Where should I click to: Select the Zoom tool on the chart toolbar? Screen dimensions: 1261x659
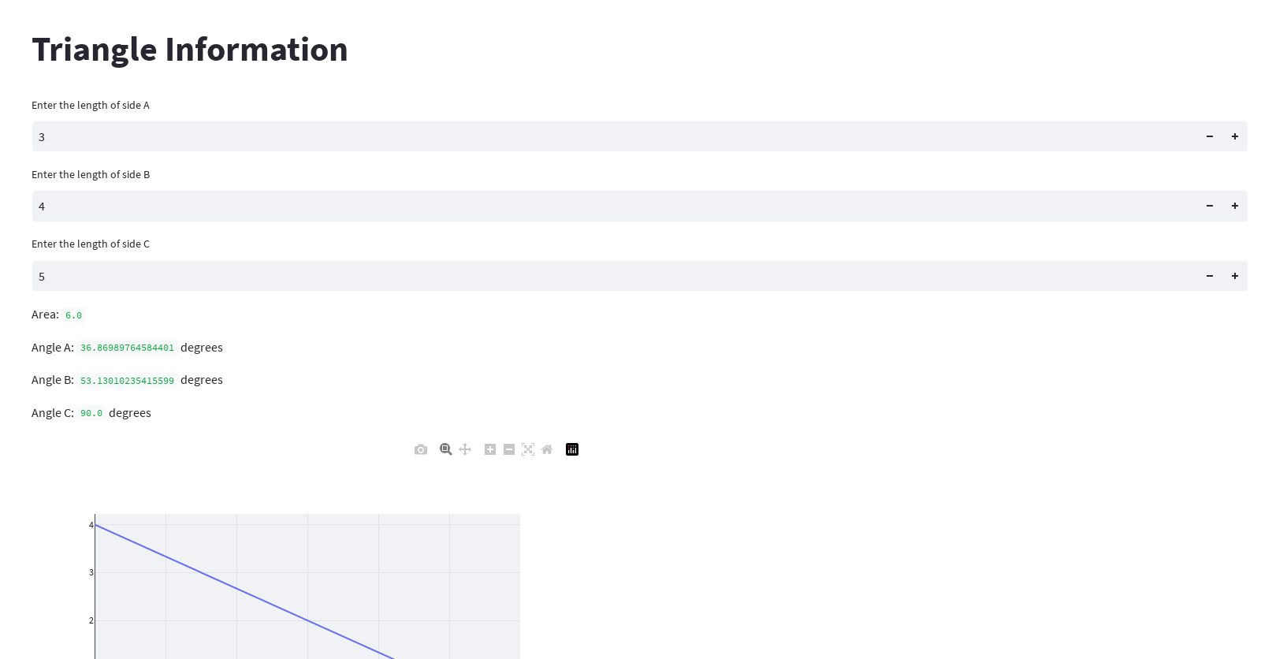click(446, 449)
